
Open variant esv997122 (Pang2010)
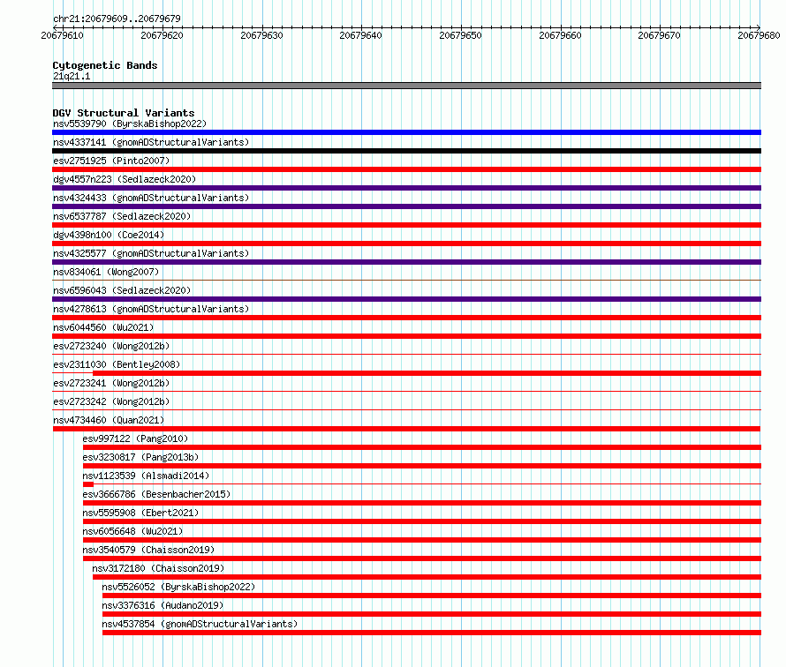click(135, 438)
